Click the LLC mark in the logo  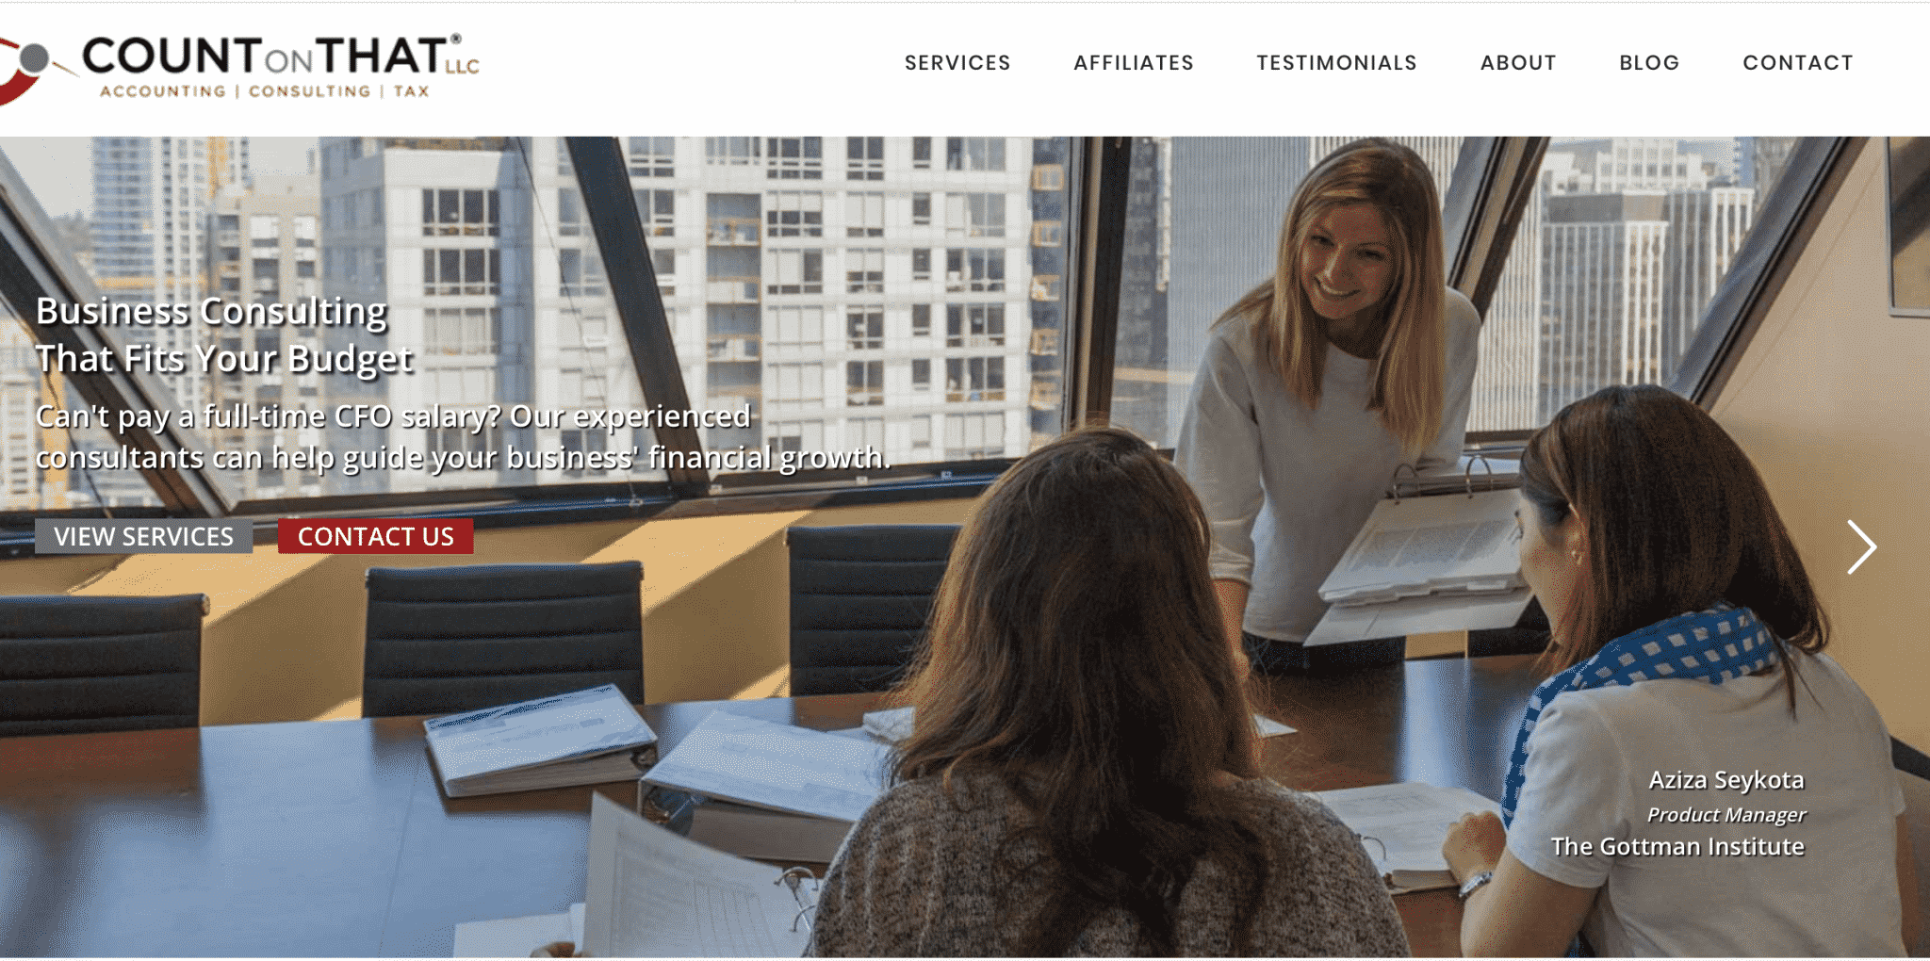point(463,66)
